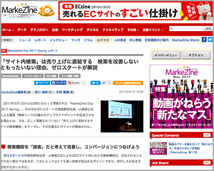
Task: Open 定期購読のご案内 link
Action: tap(157, 40)
